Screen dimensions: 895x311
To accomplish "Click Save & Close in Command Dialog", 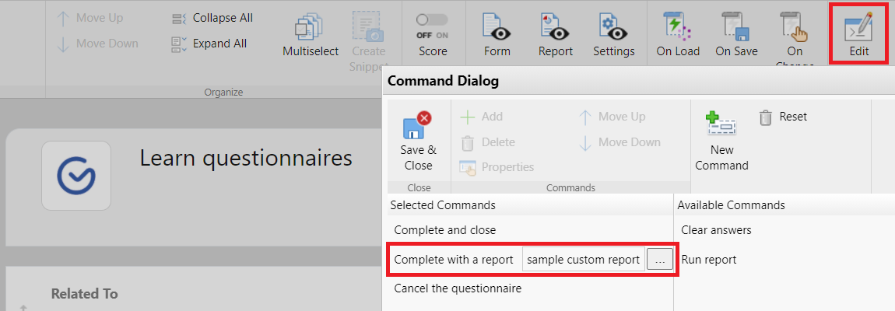I will tap(418, 142).
